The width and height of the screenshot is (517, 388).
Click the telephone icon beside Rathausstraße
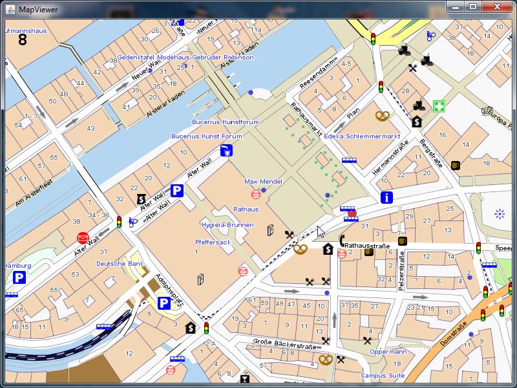[341, 240]
